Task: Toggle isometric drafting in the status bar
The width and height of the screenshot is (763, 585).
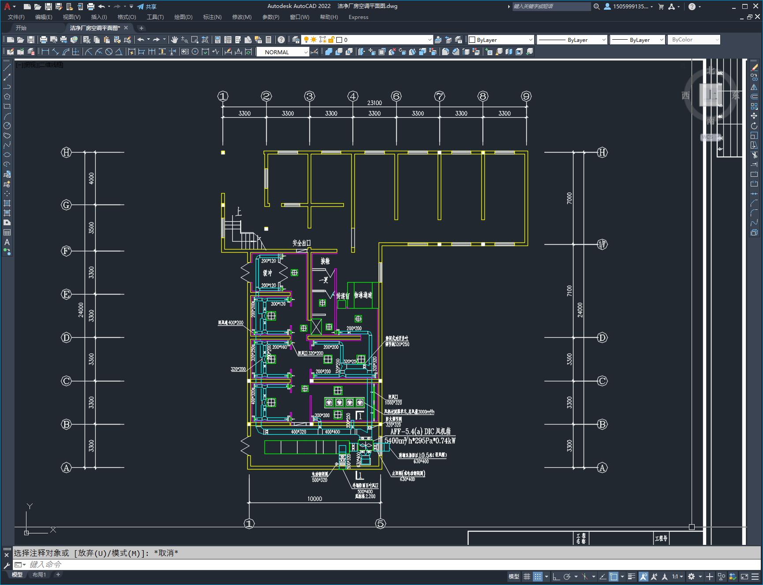Action: point(585,576)
